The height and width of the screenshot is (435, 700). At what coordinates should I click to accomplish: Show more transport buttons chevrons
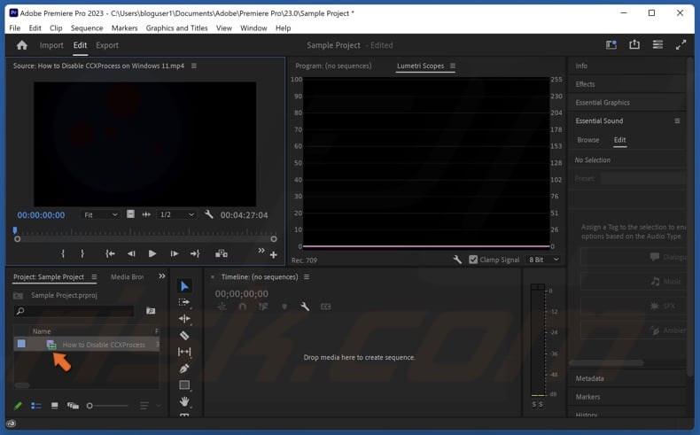click(x=261, y=251)
